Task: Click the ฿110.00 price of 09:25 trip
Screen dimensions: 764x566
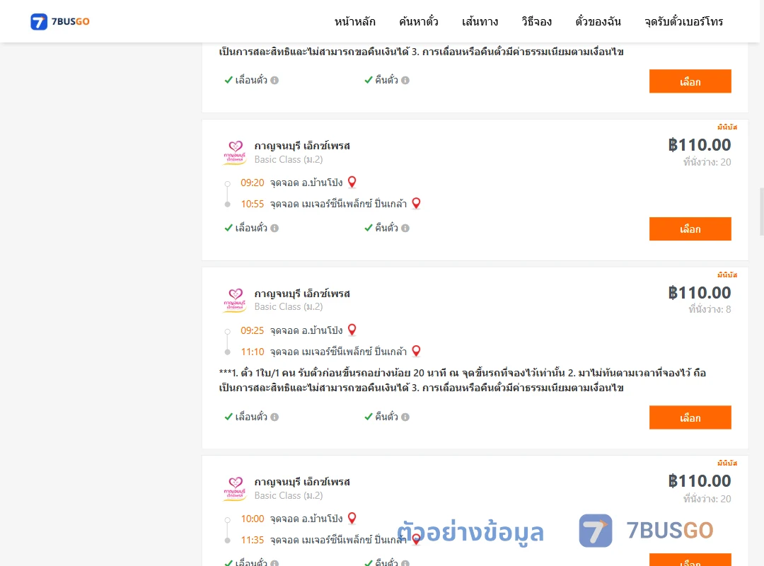Action: click(700, 292)
